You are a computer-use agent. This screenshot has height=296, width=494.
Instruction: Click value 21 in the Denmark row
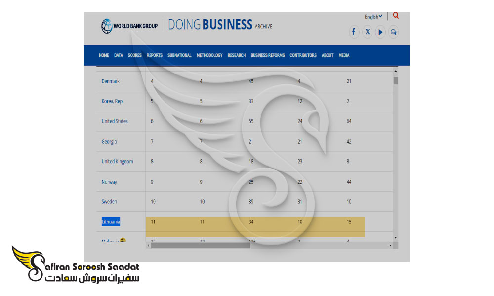349,81
